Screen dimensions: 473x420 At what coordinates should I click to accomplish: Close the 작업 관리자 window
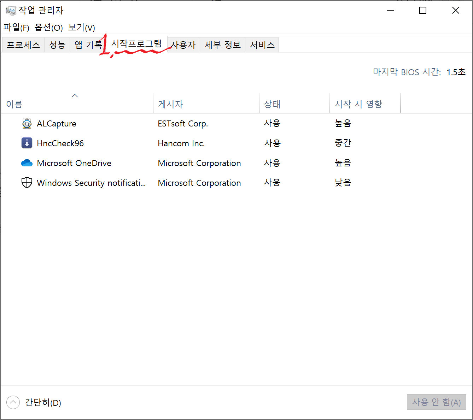coord(456,11)
